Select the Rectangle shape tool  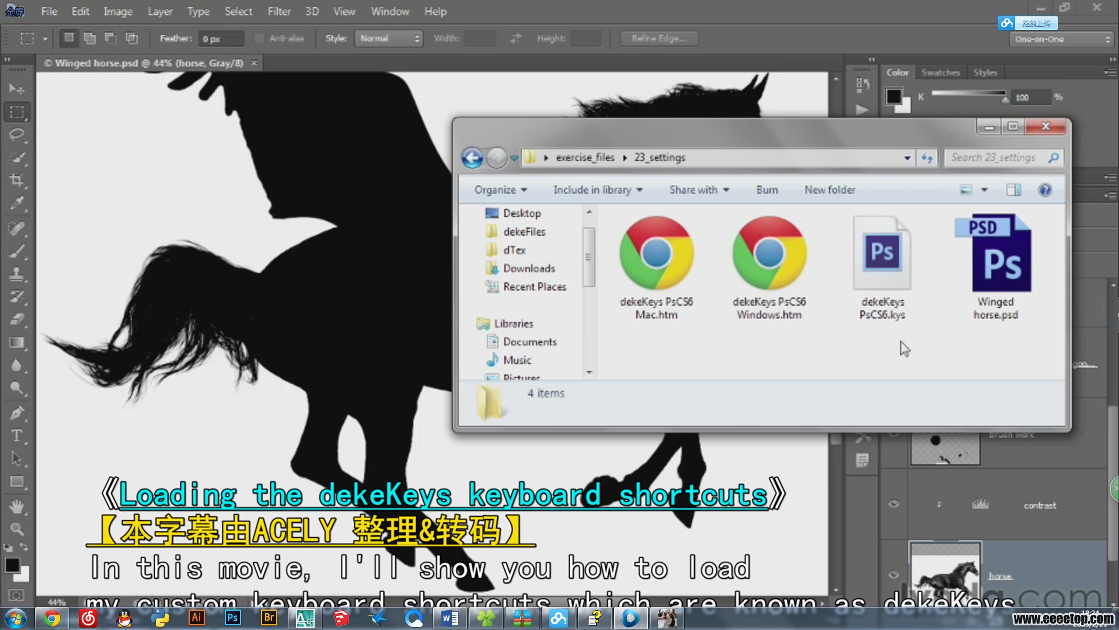coord(16,482)
